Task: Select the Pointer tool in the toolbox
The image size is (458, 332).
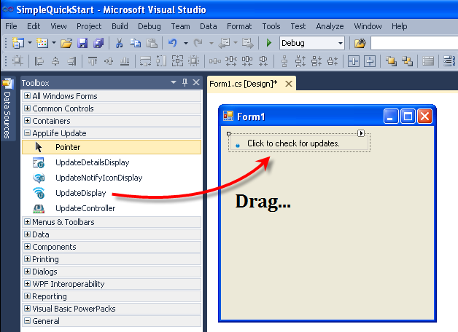Action: (x=112, y=147)
